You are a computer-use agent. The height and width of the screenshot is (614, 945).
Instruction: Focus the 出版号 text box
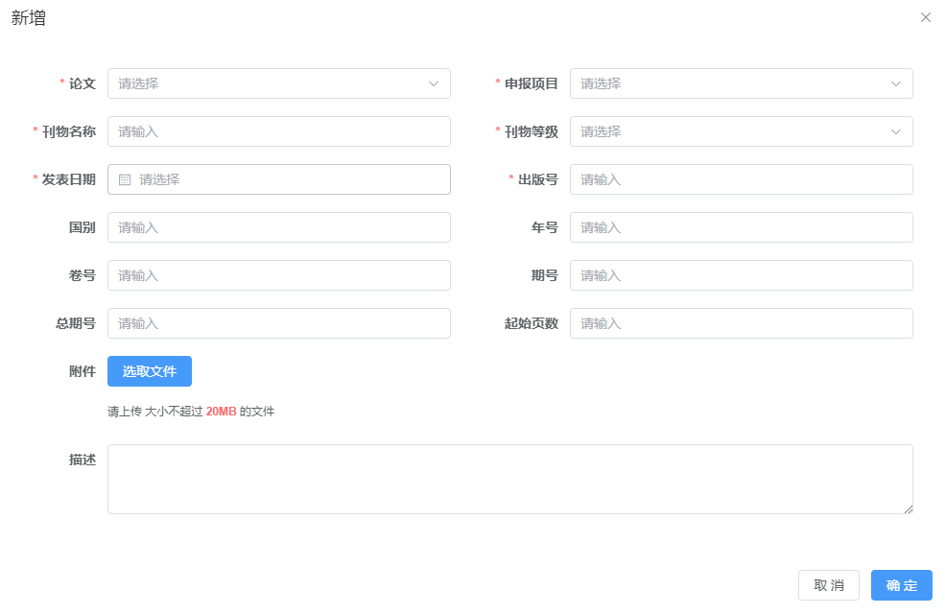741,179
